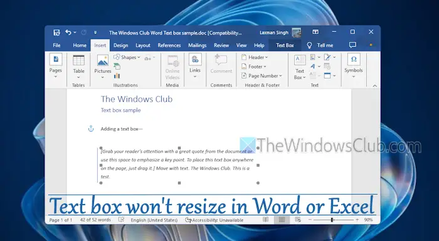The height and width of the screenshot is (241, 439).
Task: Open the Help tab
Action: coord(259,45)
